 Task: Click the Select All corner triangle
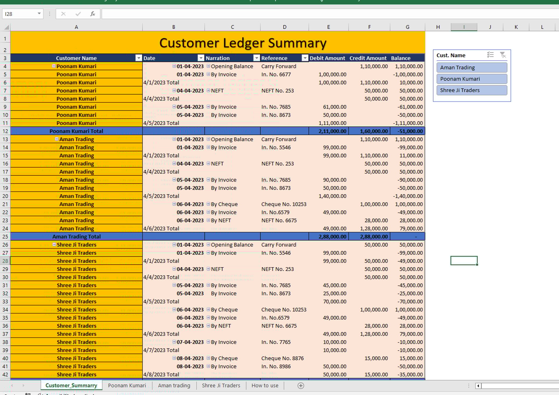pyautogui.click(x=6, y=27)
